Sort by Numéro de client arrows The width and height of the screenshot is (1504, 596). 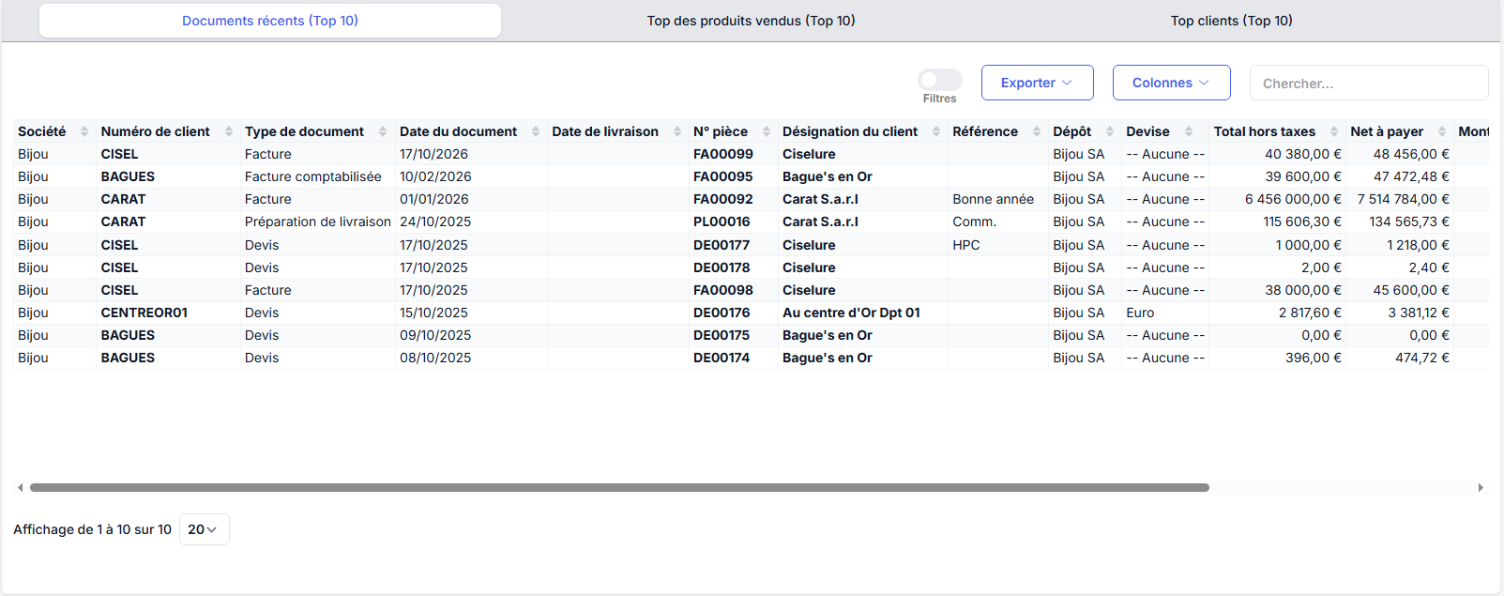coord(229,131)
